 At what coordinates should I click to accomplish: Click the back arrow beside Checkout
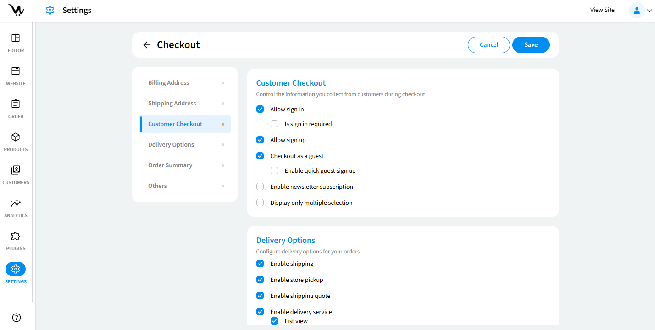147,45
